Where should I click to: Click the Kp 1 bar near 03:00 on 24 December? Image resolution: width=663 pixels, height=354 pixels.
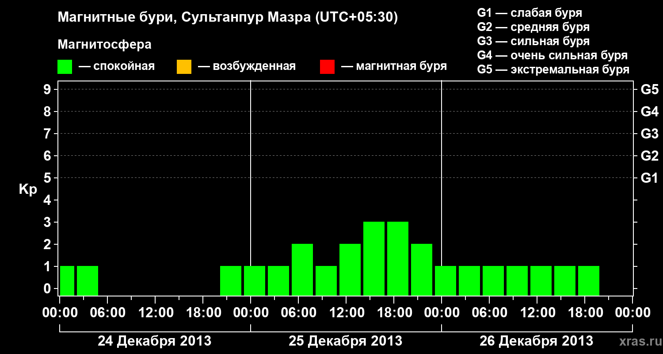[x=88, y=281]
